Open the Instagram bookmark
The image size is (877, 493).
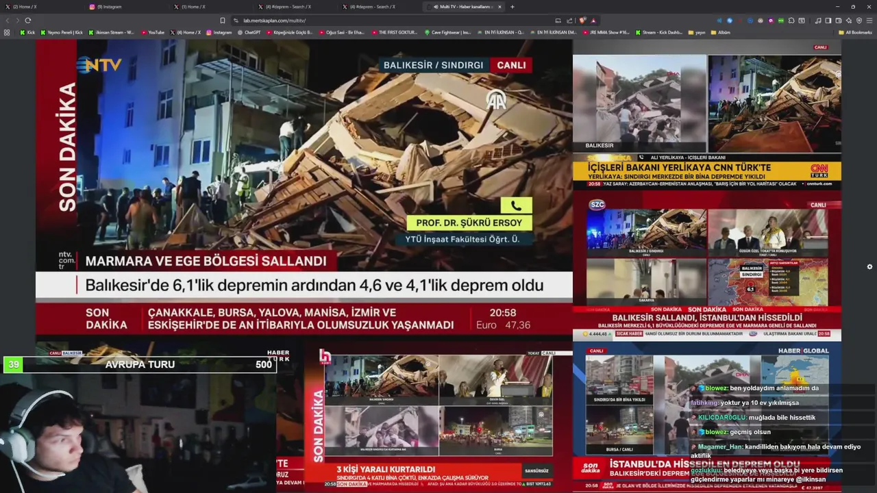(219, 32)
